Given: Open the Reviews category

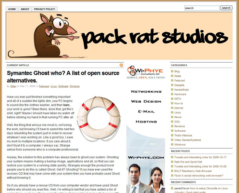Looking at the screenshot, I should tap(179, 126).
